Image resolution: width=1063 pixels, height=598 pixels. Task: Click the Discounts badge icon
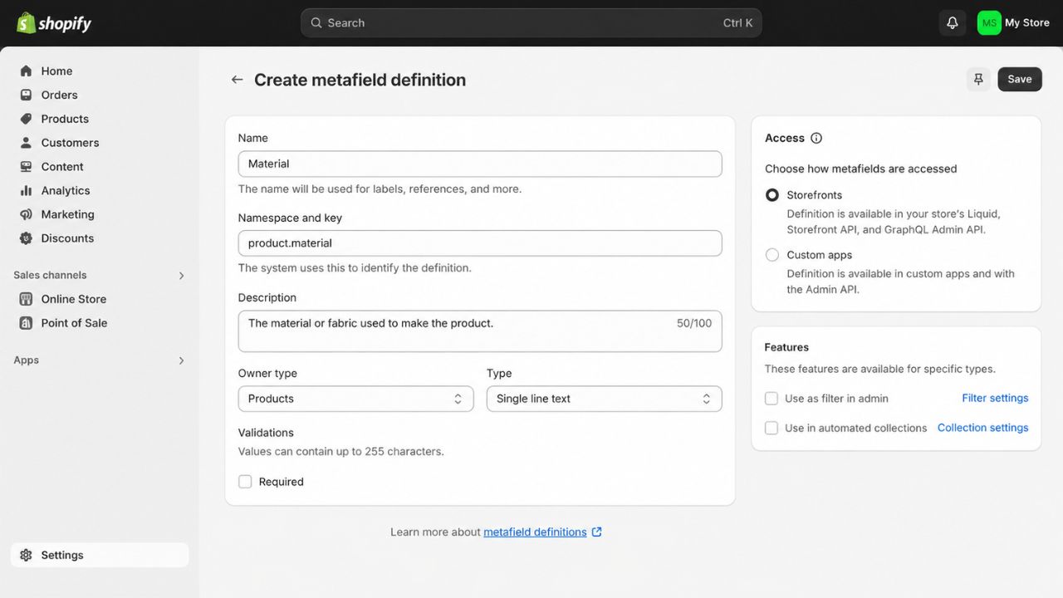click(x=26, y=238)
